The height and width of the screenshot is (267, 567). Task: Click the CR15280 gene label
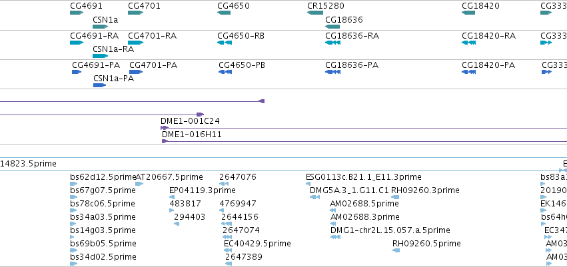coord(325,6)
